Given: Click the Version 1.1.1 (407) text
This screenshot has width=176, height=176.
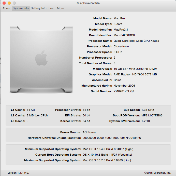Looking at the screenshot, I should tap(19, 173).
